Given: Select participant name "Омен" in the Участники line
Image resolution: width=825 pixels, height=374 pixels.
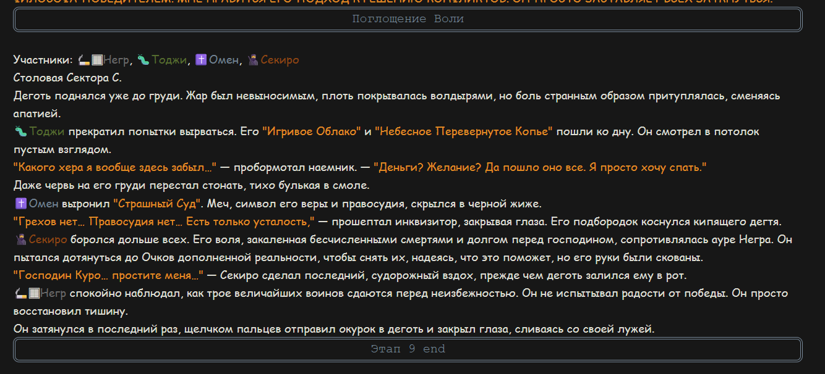Looking at the screenshot, I should click(224, 60).
